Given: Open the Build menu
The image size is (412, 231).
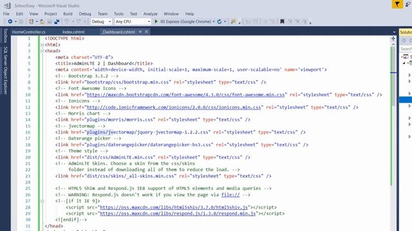Looking at the screenshot, I should (68, 13).
